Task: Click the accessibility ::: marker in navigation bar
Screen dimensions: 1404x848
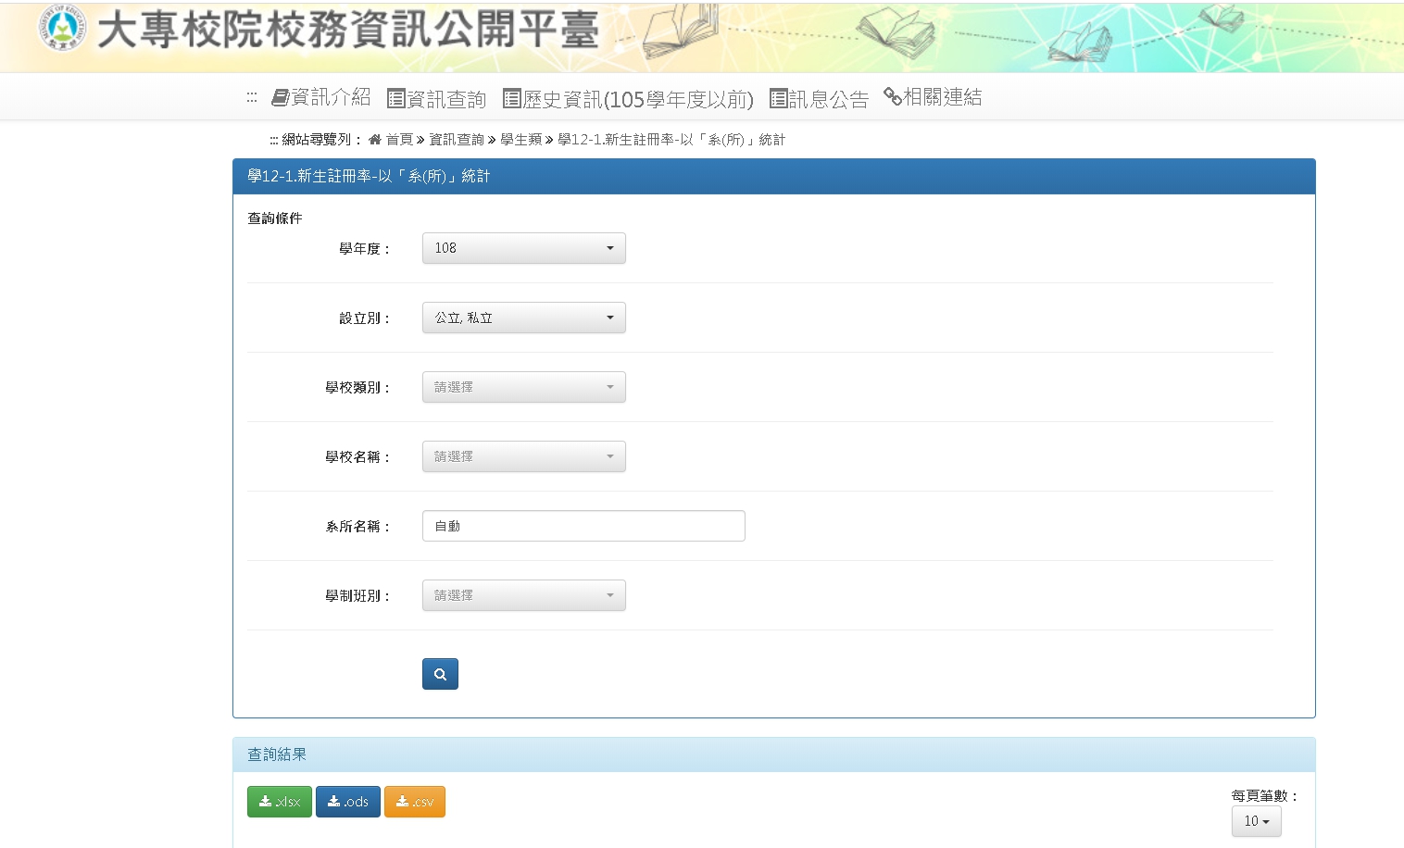Action: point(252,97)
